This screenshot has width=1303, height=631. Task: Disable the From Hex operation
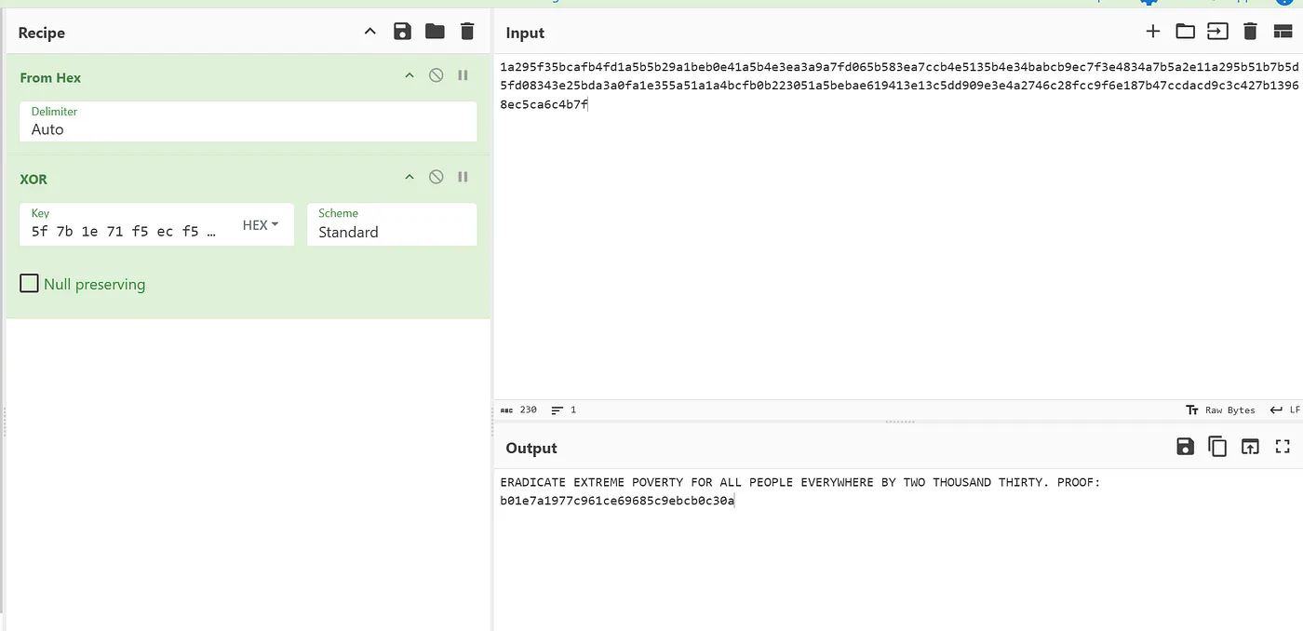pyautogui.click(x=436, y=75)
